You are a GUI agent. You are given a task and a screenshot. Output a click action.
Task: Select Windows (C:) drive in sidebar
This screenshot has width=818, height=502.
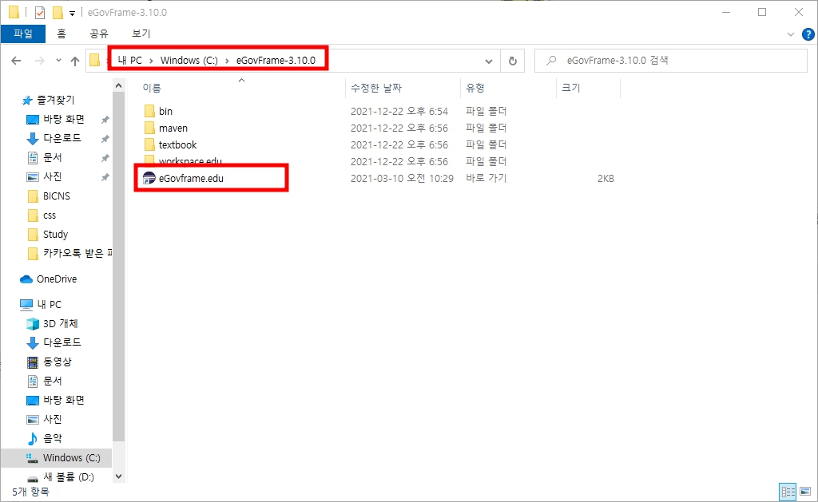57,457
